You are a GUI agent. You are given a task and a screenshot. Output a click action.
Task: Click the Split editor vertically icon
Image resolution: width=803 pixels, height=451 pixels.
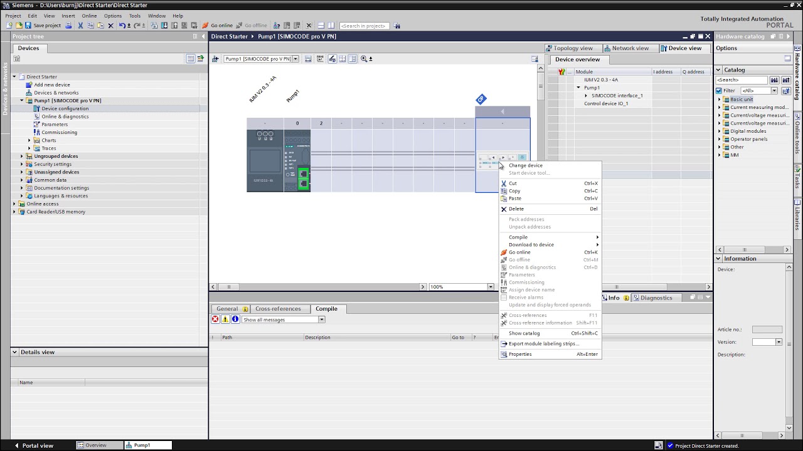(331, 26)
